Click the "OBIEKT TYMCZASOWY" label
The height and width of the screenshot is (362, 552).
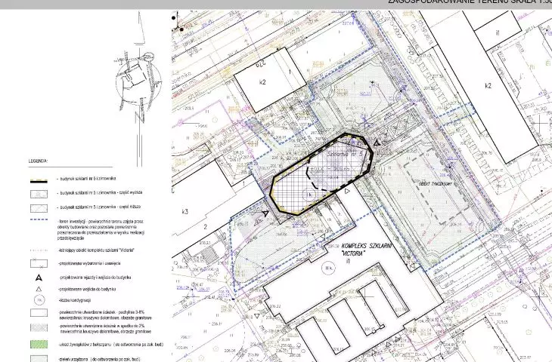(x=435, y=183)
